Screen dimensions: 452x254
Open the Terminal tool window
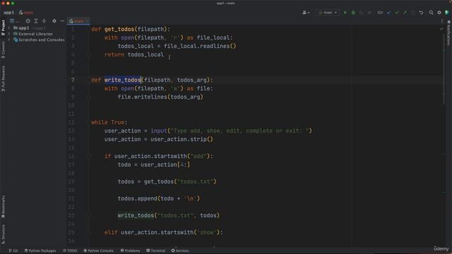coord(155,250)
